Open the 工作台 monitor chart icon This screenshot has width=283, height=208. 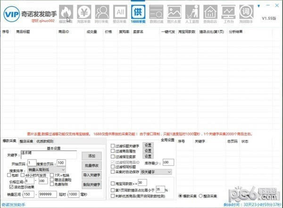[228, 12]
